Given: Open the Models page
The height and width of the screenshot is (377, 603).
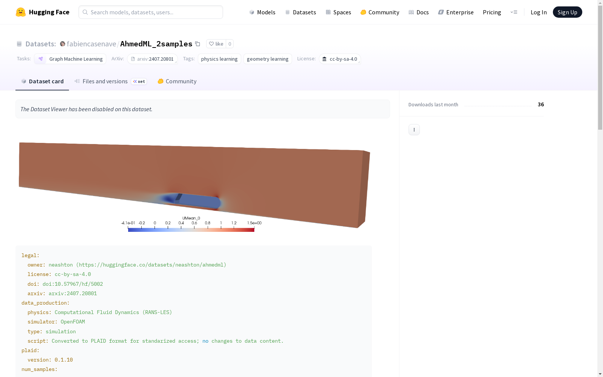Looking at the screenshot, I should coord(262,12).
